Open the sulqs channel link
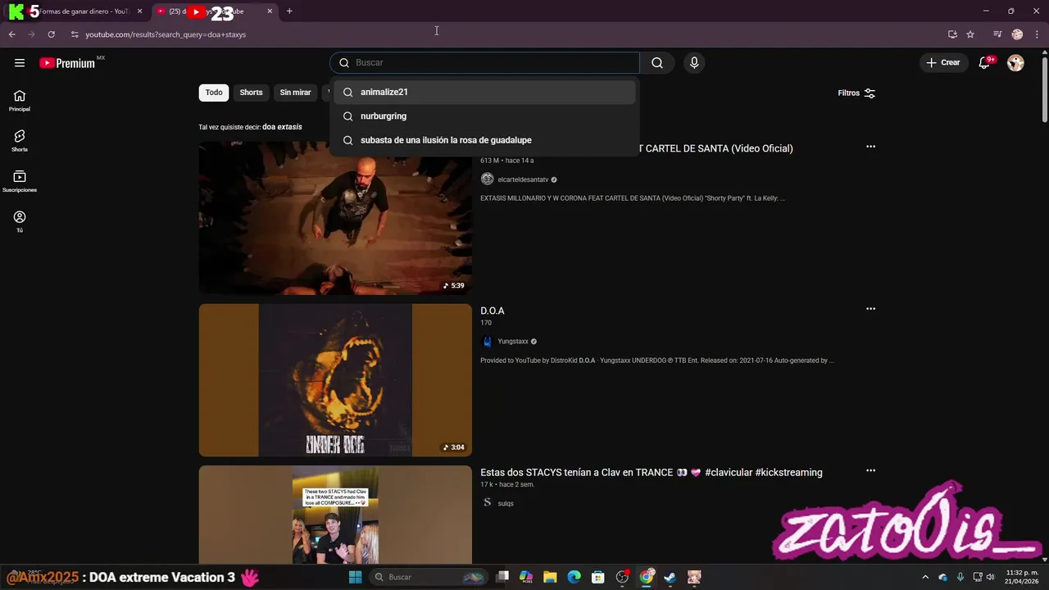This screenshot has width=1049, height=590. pos(506,503)
